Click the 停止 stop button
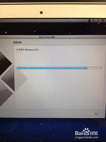The width and height of the screenshot is (106, 142). [x=96, y=114]
